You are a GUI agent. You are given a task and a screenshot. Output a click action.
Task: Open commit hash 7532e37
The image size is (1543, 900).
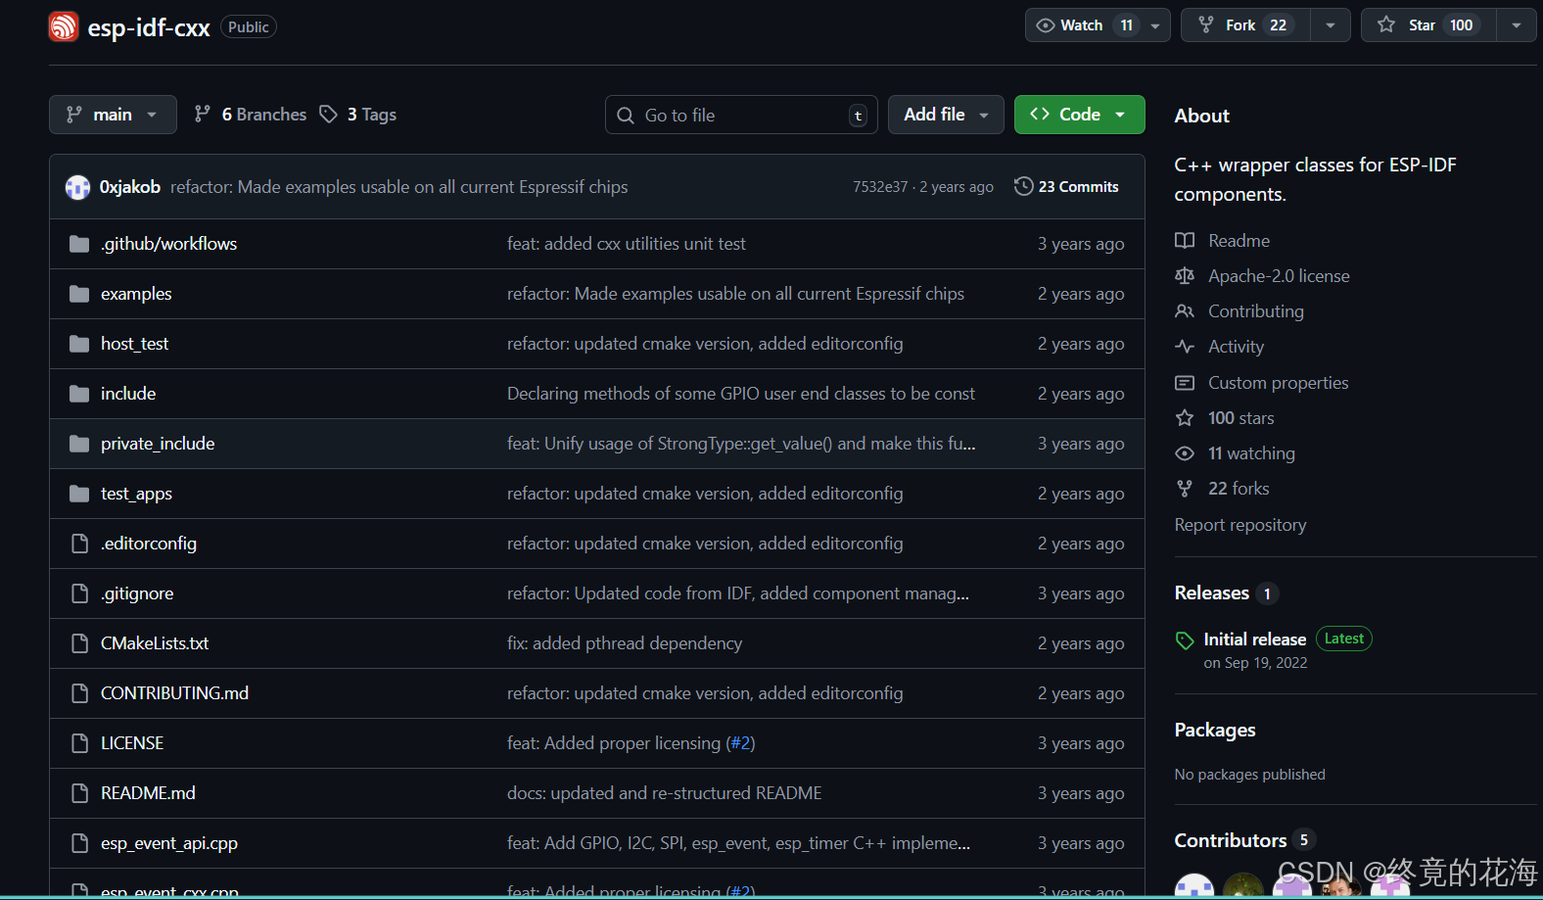(880, 187)
